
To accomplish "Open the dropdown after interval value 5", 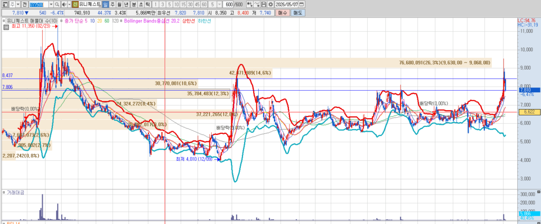I will 219,4.
